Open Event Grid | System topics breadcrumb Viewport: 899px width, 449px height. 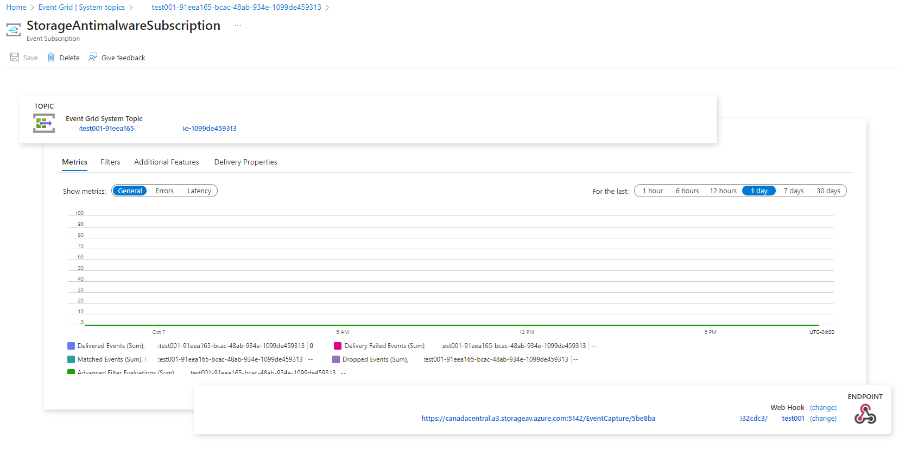[81, 8]
